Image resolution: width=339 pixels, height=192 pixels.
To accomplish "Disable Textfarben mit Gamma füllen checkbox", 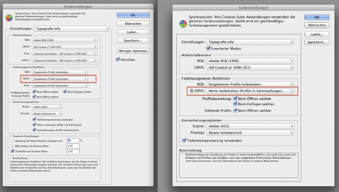I will (12, 151).
